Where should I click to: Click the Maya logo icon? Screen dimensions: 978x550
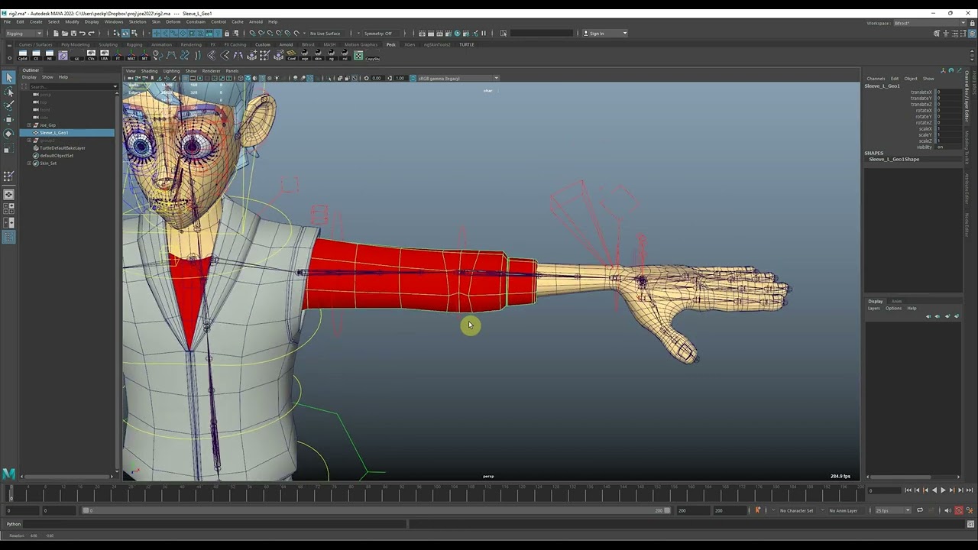click(8, 474)
